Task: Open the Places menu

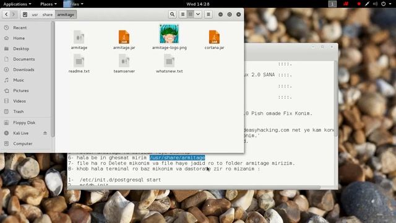Action: tap(48, 4)
